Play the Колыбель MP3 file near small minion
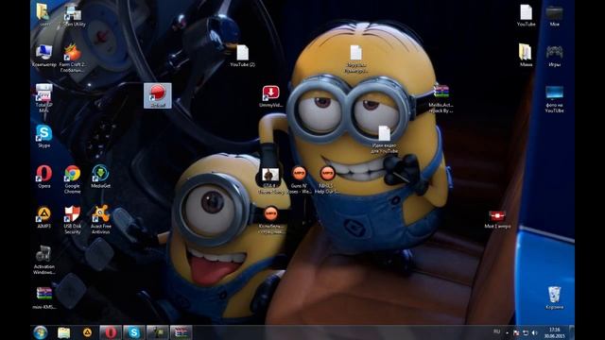The width and height of the screenshot is (605, 340). pos(271,220)
